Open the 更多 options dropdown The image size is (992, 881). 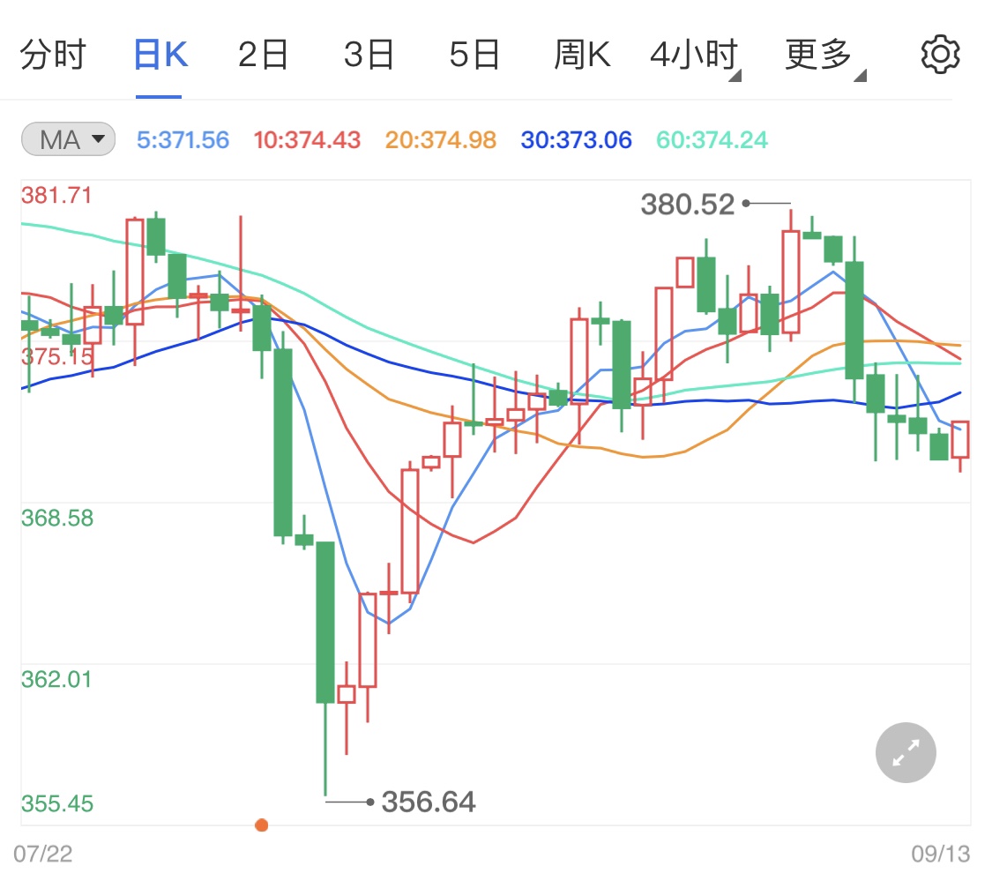[x=825, y=57]
